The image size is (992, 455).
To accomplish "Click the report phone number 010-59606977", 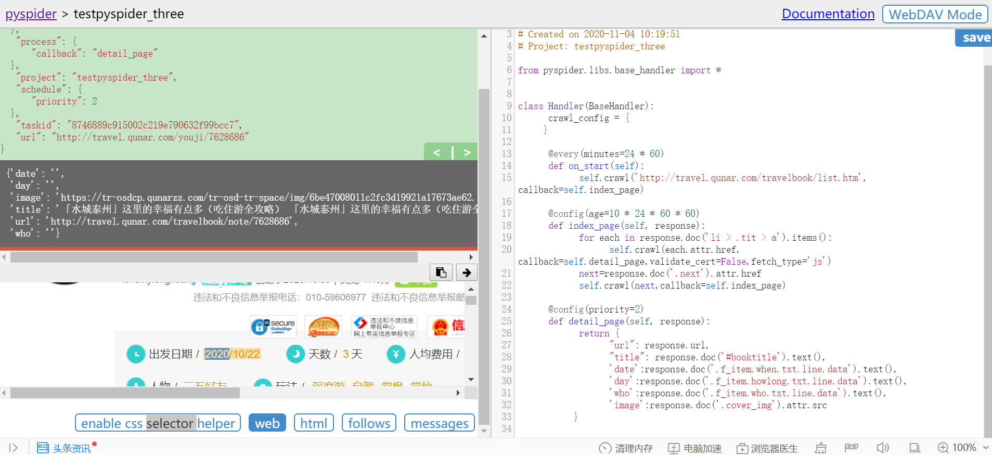I will (x=336, y=297).
